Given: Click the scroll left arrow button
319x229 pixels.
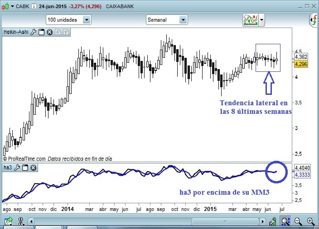Looking at the screenshot, I should (31, 221).
